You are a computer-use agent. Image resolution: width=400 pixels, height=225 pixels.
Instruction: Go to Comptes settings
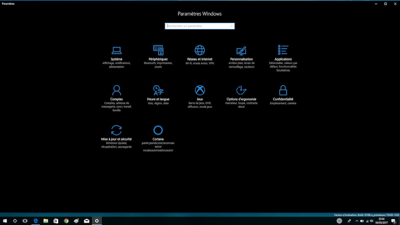click(x=116, y=91)
